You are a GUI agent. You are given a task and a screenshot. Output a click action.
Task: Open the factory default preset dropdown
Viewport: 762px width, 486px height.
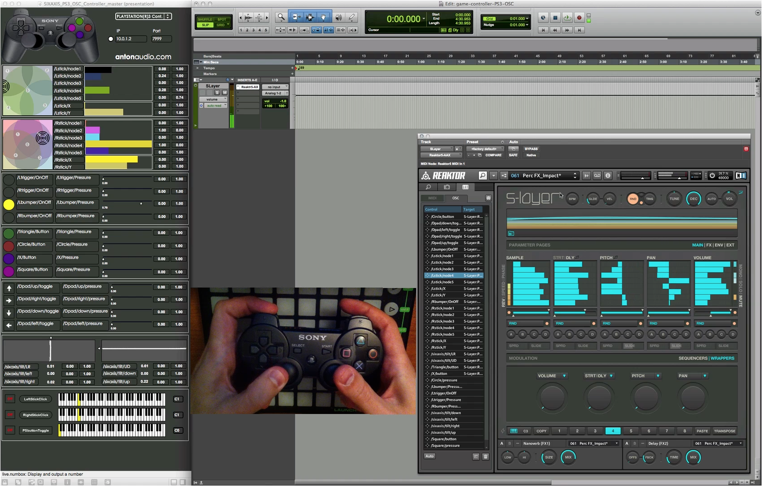485,149
